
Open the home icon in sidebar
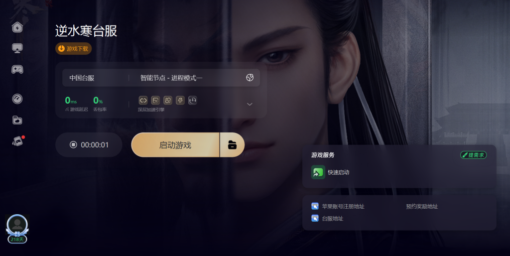pyautogui.click(x=17, y=27)
